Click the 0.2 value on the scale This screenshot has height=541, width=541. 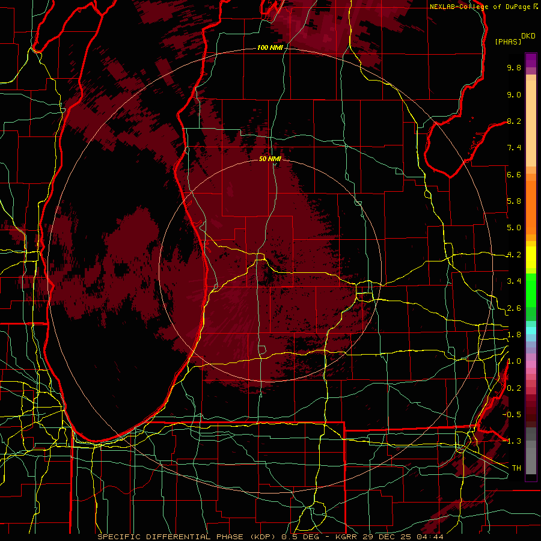(514, 388)
